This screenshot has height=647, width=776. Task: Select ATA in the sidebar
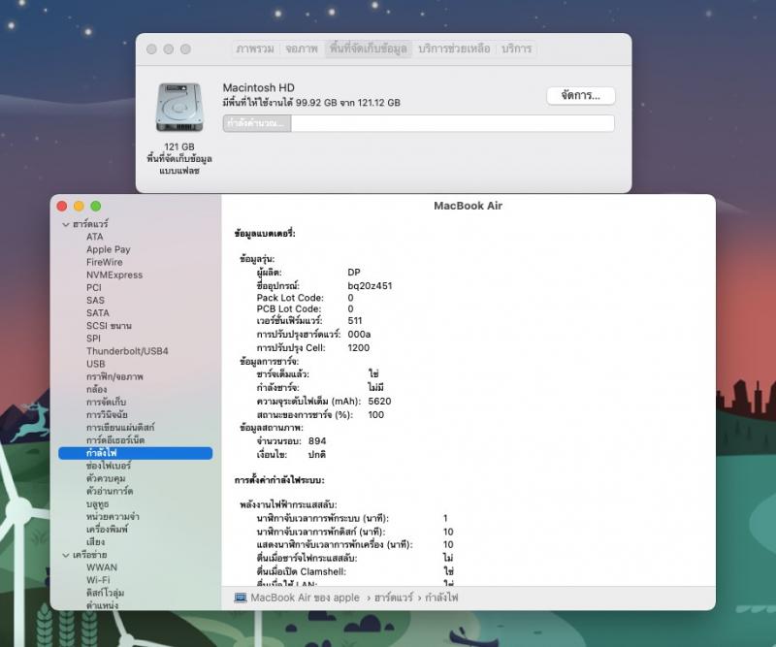pos(94,237)
